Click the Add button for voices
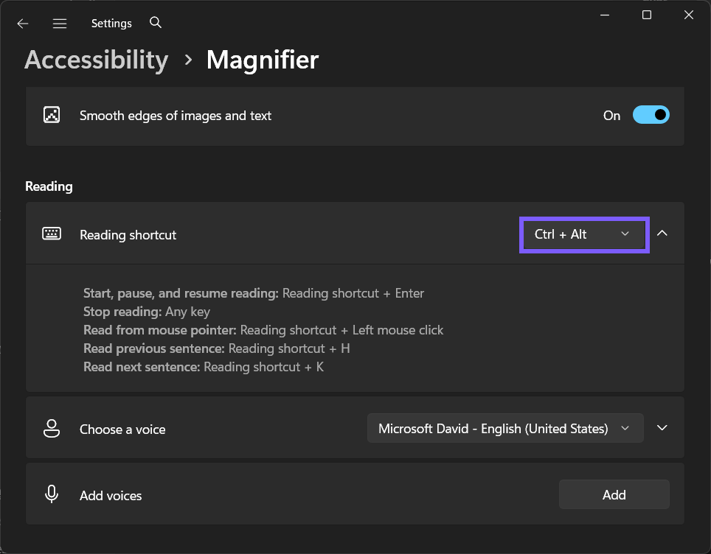The height and width of the screenshot is (554, 711). 614,494
